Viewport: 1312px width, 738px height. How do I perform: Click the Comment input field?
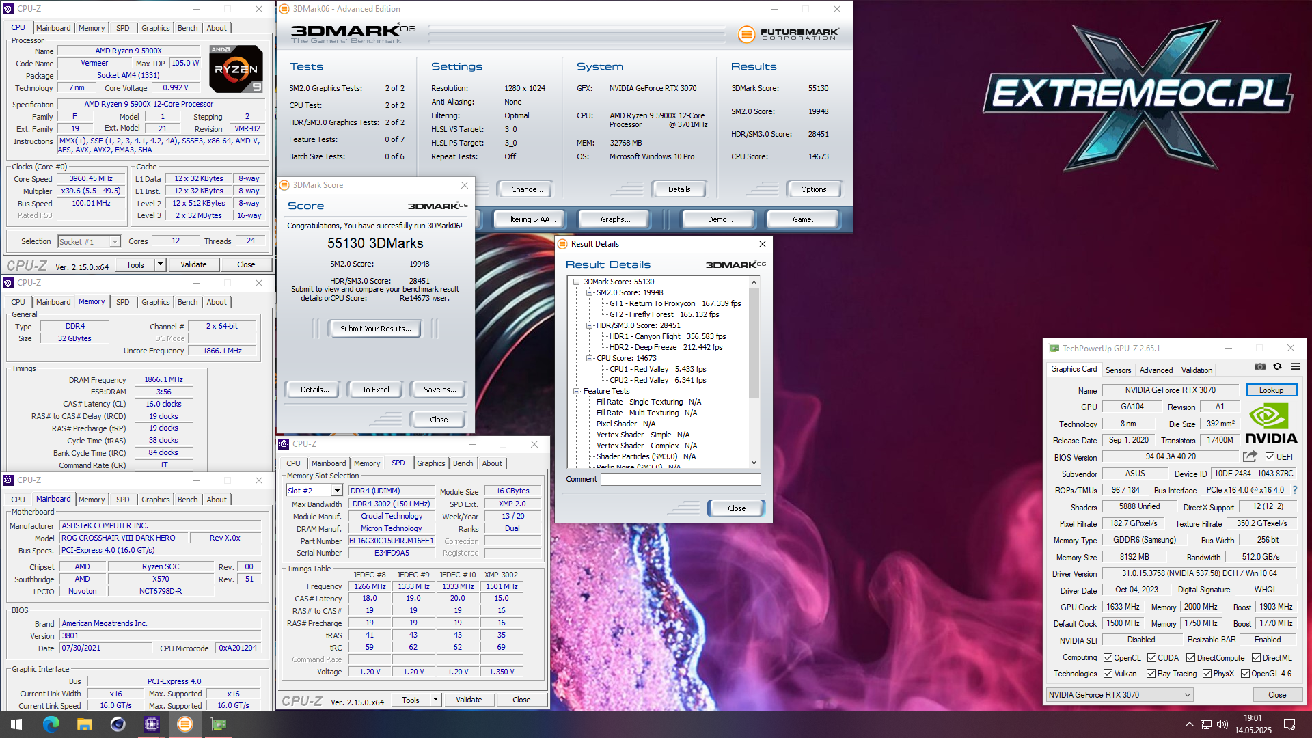681,480
